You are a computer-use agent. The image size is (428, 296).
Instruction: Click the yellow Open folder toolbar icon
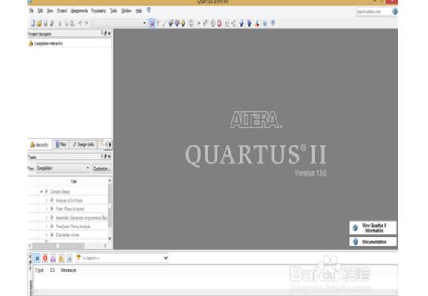pos(39,23)
